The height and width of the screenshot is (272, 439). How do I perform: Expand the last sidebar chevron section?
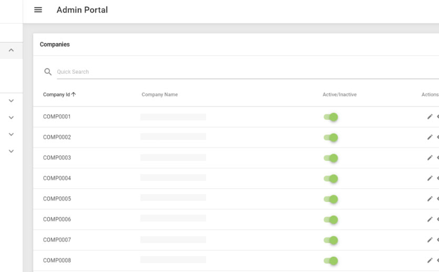(x=11, y=151)
